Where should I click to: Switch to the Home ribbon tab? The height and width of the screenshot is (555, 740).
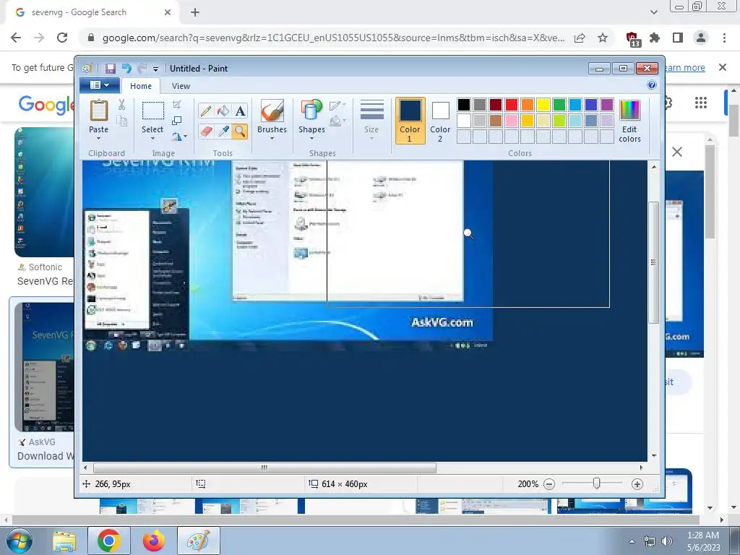141,86
